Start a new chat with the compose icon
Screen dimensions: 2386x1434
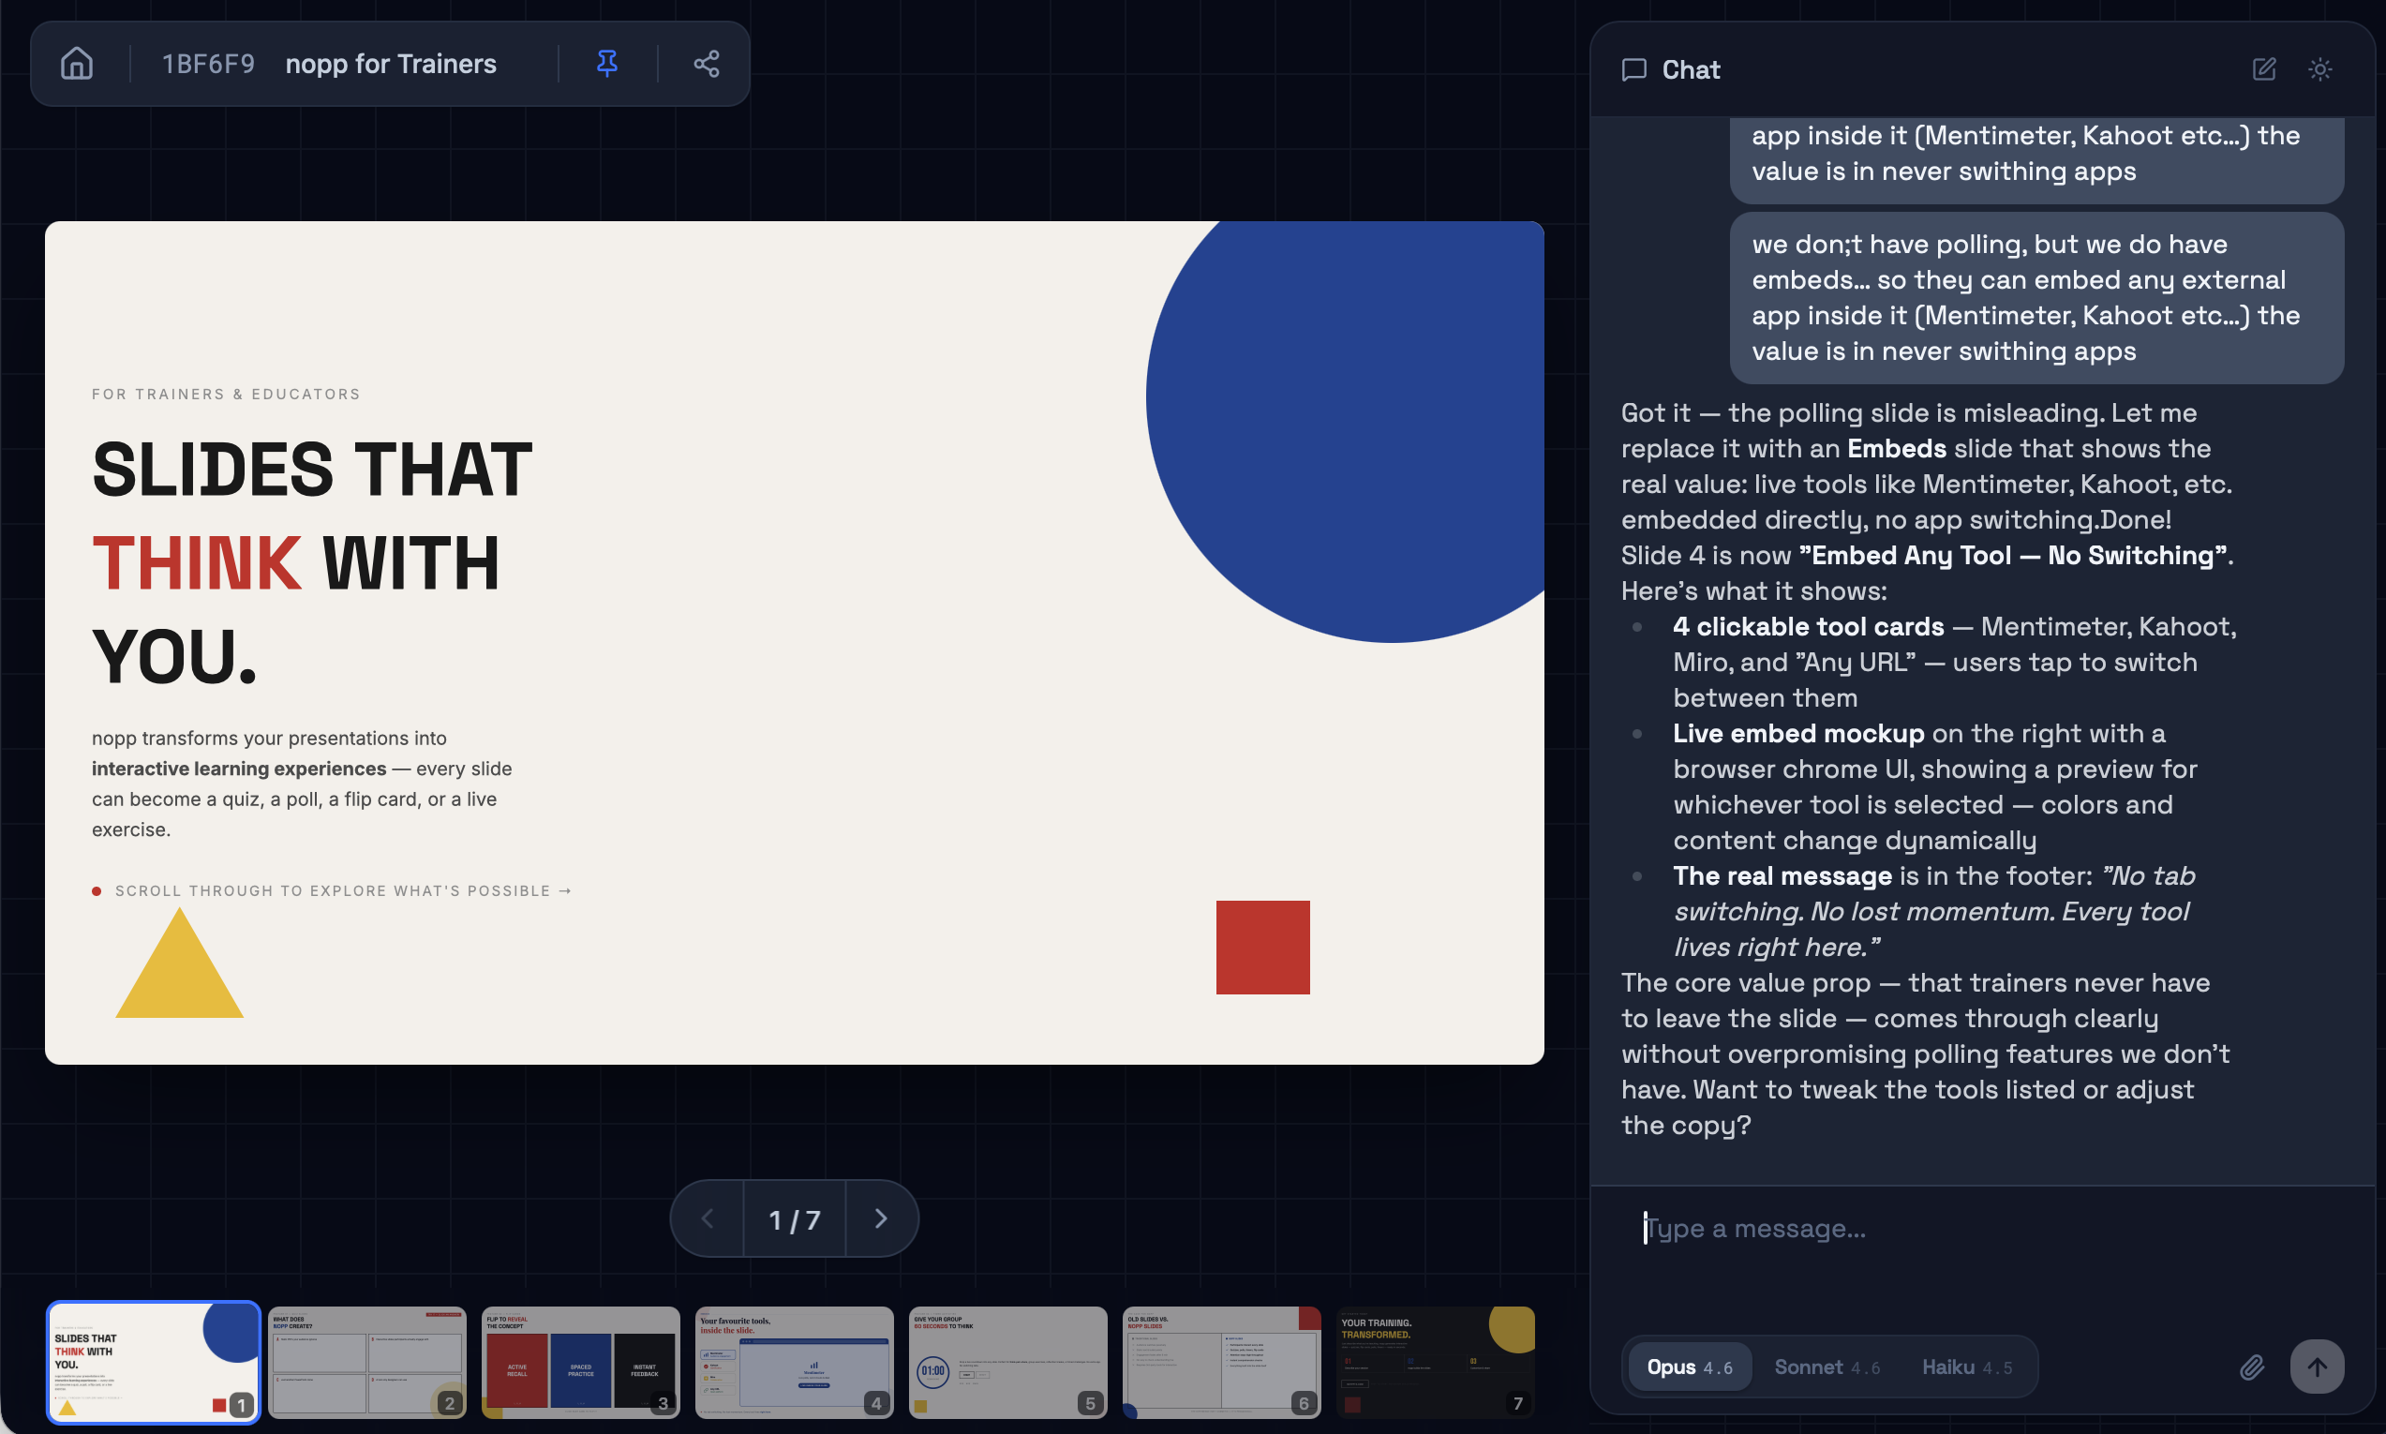tap(2263, 68)
